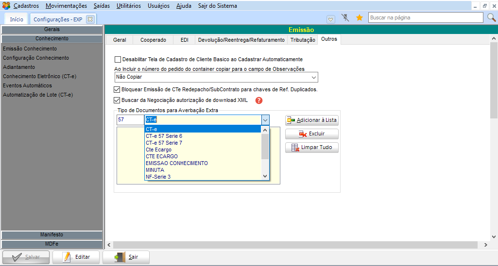The height and width of the screenshot is (266, 498).
Task: Open Devolução/Reentrega/Refaturamento tab
Action: point(241,40)
